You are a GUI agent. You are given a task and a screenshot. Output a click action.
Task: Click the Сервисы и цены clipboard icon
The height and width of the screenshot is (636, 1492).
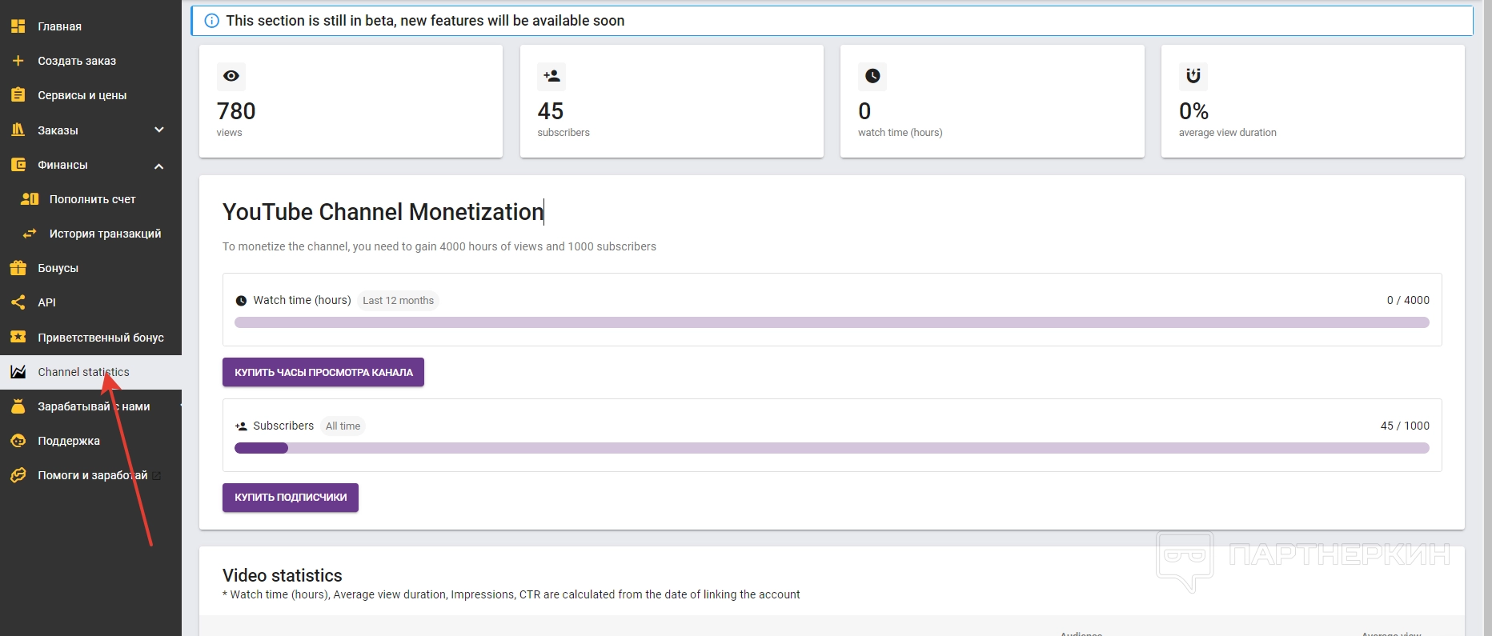tap(18, 95)
